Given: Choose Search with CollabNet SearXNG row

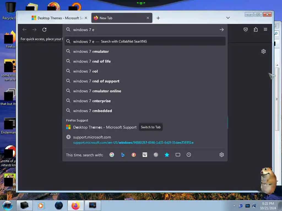Looking at the screenshot, I should click(x=145, y=41).
